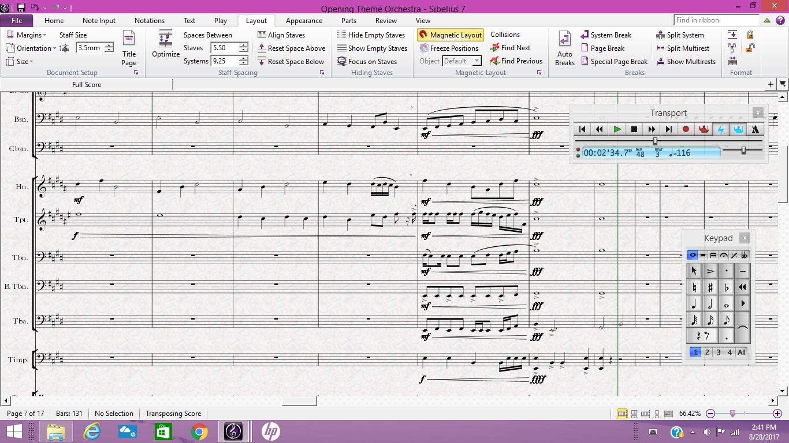789x443 pixels.
Task: Choose the quarter note on Keypad
Action: tap(694, 303)
